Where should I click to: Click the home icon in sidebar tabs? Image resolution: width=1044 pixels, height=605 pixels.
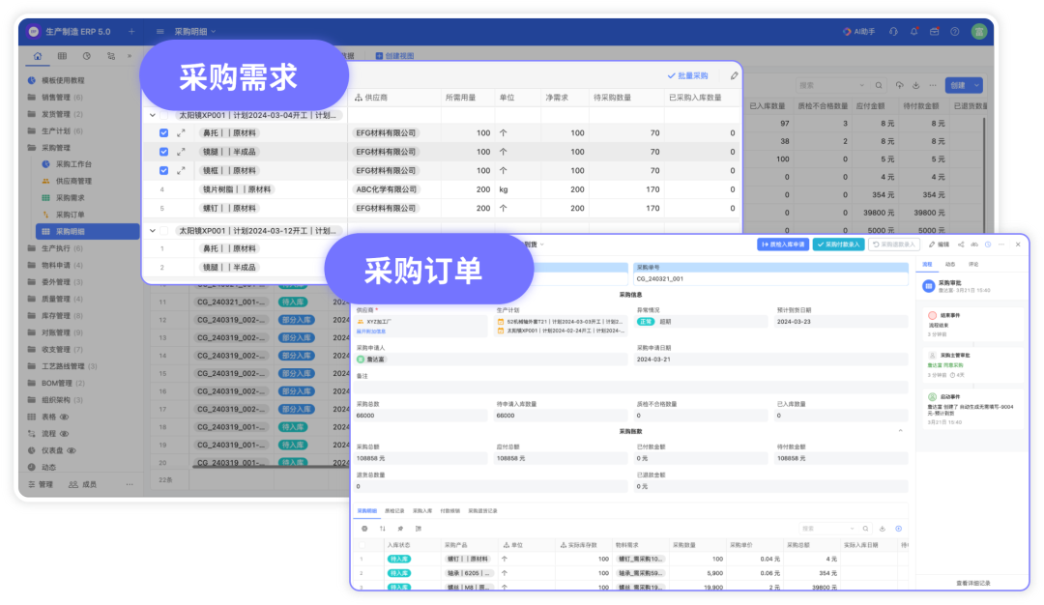[38, 56]
